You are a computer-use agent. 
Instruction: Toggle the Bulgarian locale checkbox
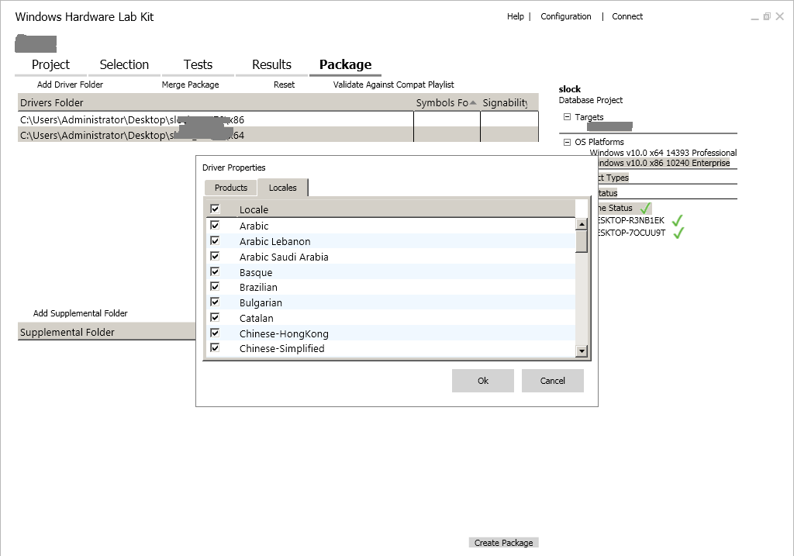pyautogui.click(x=215, y=302)
